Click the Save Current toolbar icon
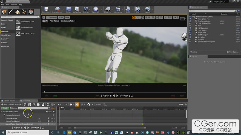The width and height of the screenshot is (241, 135). click(x=46, y=10)
